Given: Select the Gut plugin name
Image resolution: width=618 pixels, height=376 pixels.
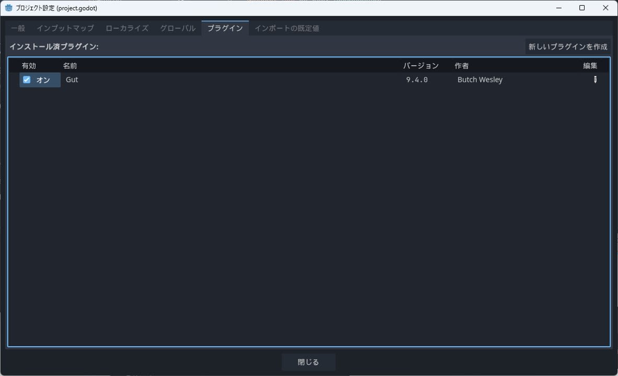Looking at the screenshot, I should [x=72, y=79].
